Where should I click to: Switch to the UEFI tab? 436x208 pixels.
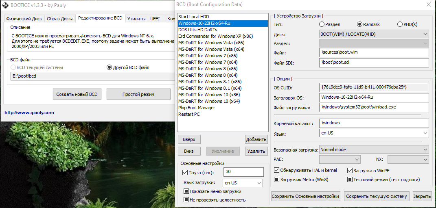(155, 19)
